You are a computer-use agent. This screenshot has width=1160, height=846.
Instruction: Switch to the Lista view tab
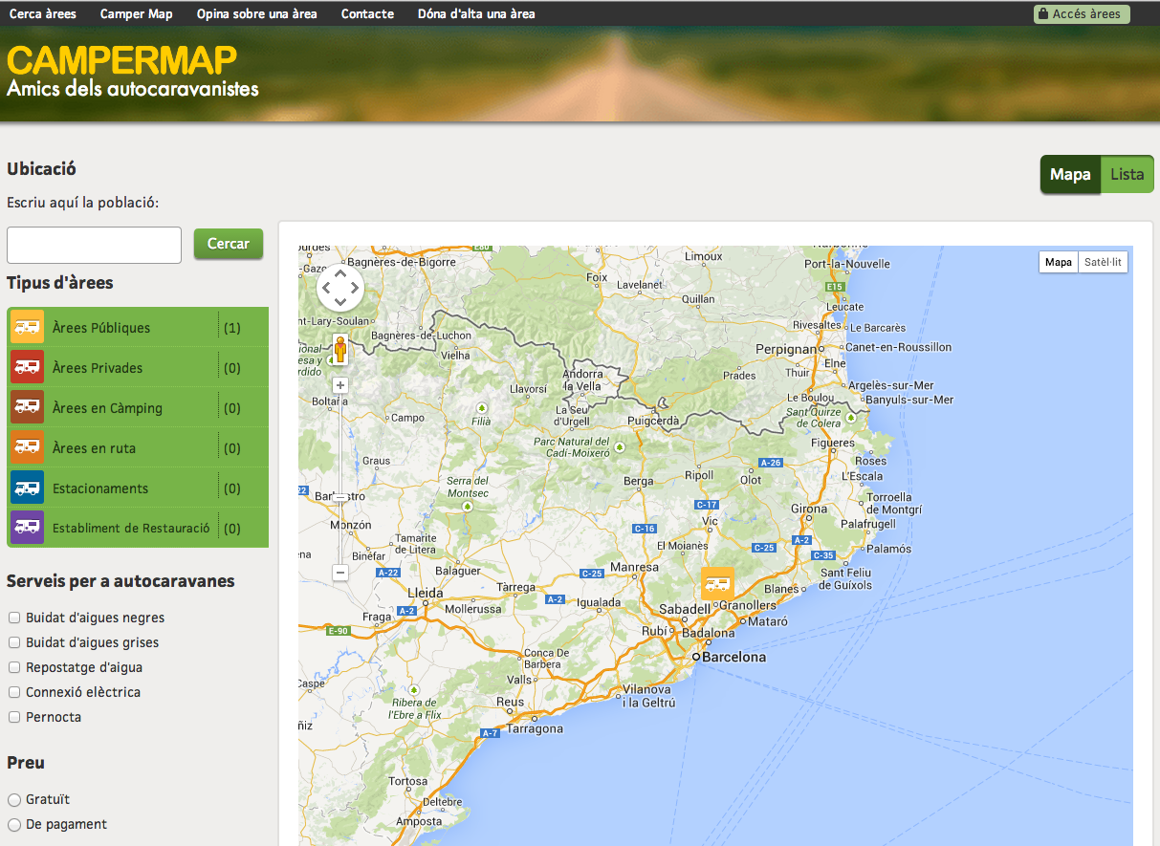click(x=1127, y=174)
